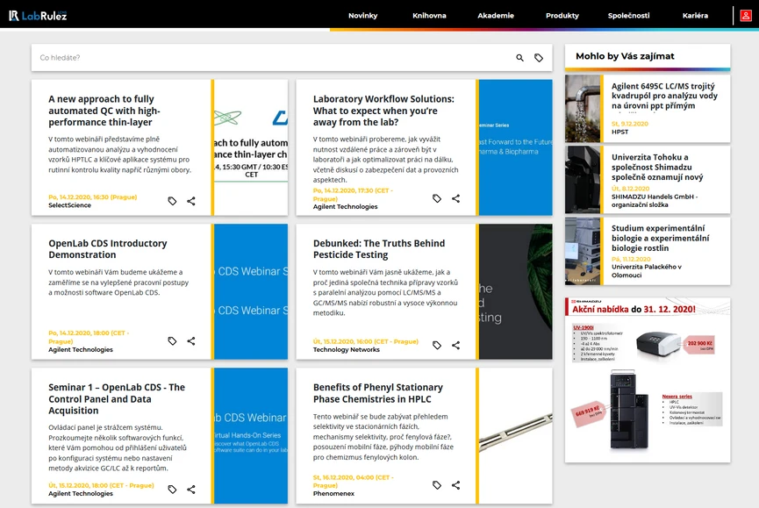Viewport: 759px width, 508px height.
Task: Share the Benefits of Phenyl Stationary webinar
Action: [x=455, y=485]
